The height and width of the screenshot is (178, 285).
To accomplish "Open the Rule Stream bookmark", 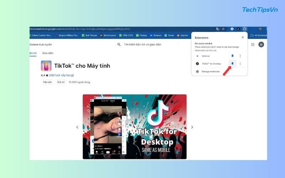I will pyautogui.click(x=89, y=35).
